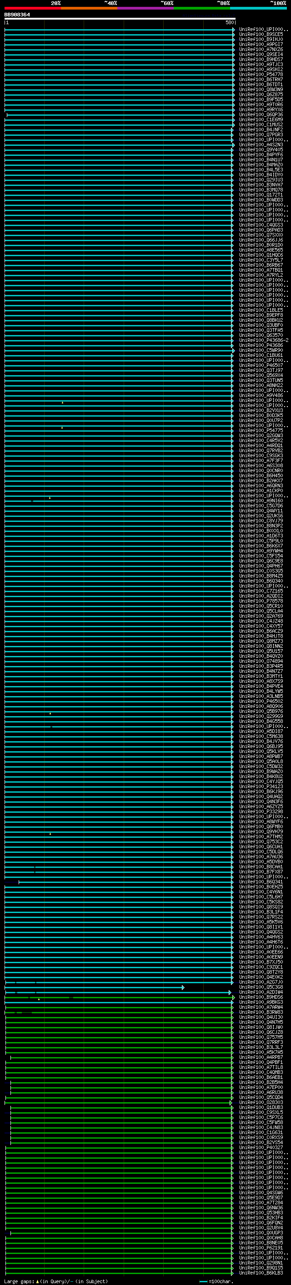This screenshot has height=1285, width=291.
Task: Click the purple ~60% identity legend bar
Action: 145,8
